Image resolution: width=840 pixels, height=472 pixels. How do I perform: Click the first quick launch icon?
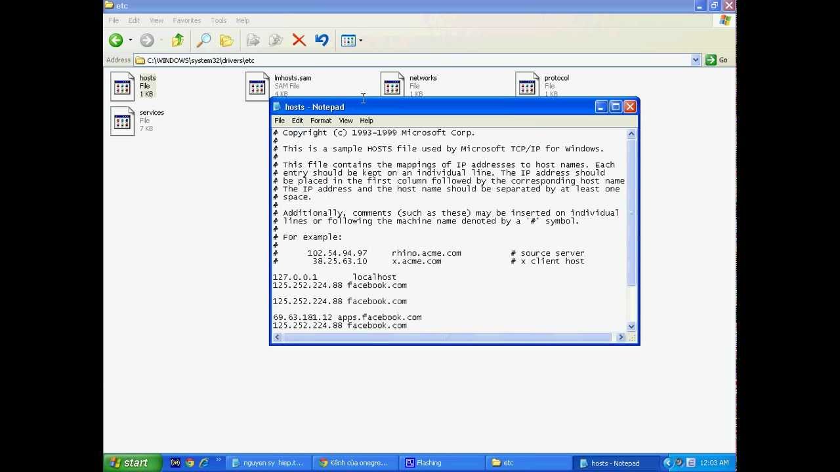175,463
